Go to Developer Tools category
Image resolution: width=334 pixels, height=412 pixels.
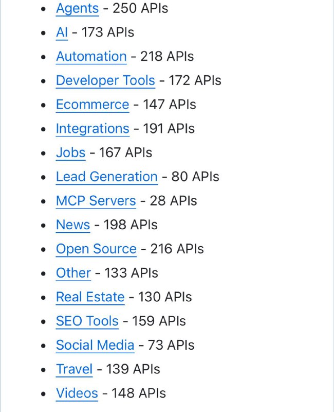pos(105,81)
